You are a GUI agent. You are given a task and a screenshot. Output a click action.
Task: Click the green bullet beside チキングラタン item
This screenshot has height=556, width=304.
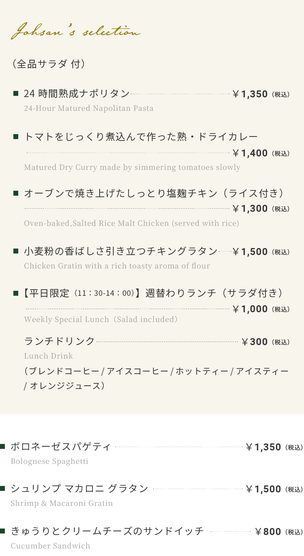point(16,251)
